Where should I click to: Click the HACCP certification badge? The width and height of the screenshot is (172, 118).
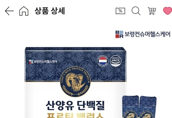116,61
